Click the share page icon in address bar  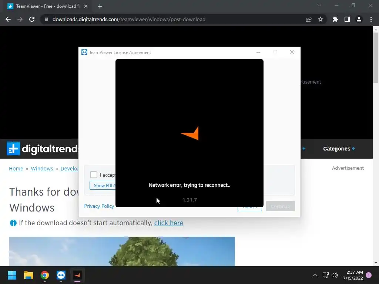point(309,19)
